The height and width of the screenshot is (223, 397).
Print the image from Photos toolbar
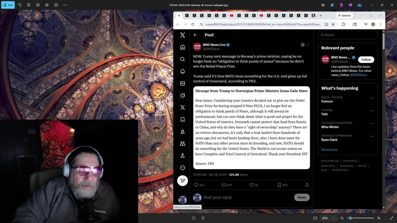point(38,5)
